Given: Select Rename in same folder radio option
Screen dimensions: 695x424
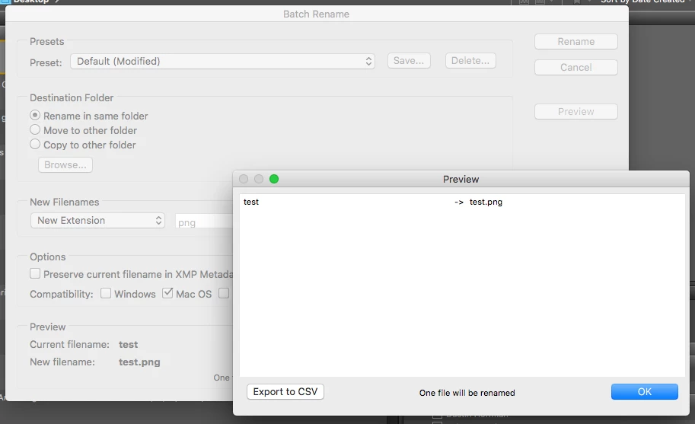Looking at the screenshot, I should [x=35, y=115].
